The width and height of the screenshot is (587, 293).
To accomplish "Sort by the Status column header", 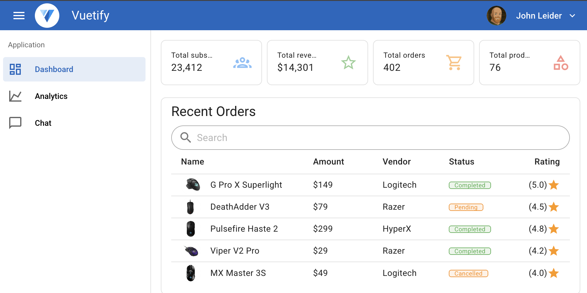I will click(x=462, y=162).
